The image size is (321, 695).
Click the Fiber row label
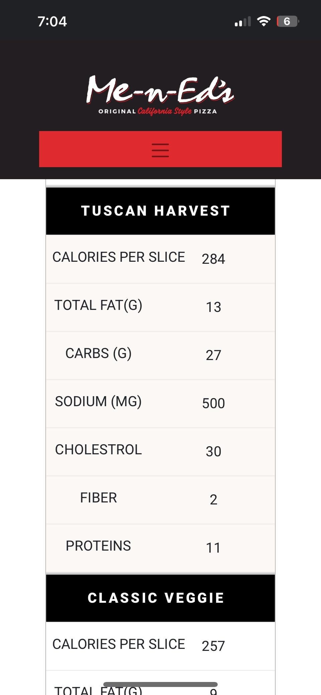(x=98, y=498)
